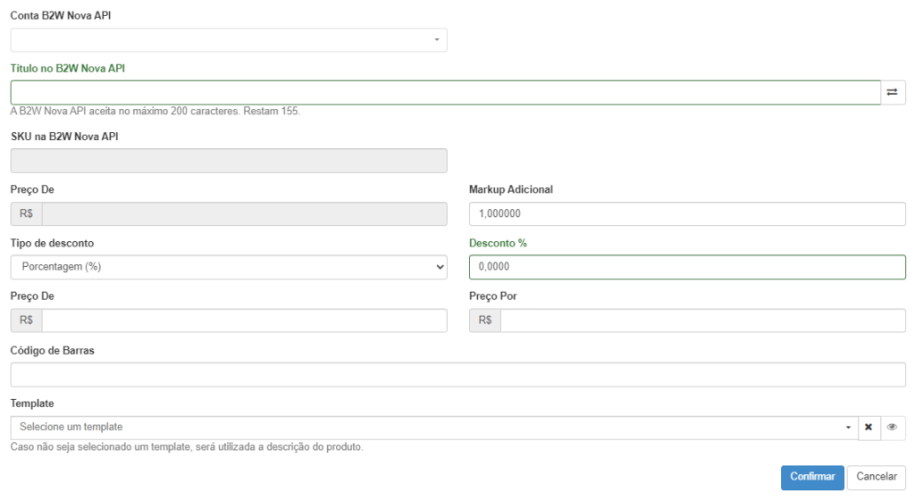
Task: Click the Código de Barras input field
Action: point(458,375)
